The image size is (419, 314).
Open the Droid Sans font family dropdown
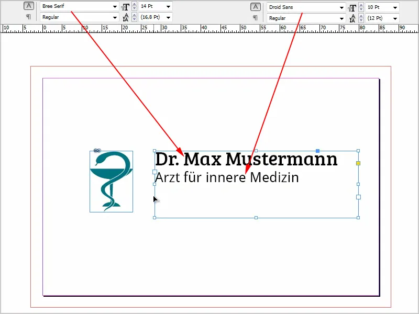coord(341,7)
